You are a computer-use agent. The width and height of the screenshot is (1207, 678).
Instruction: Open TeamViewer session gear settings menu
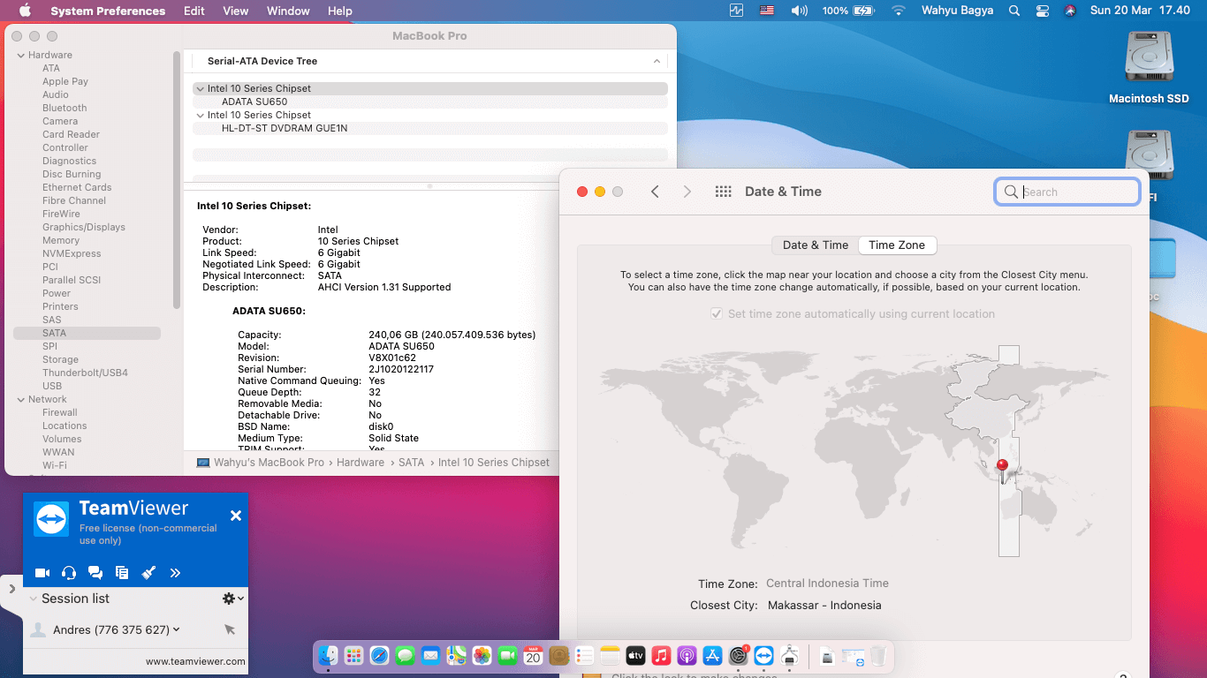(232, 599)
